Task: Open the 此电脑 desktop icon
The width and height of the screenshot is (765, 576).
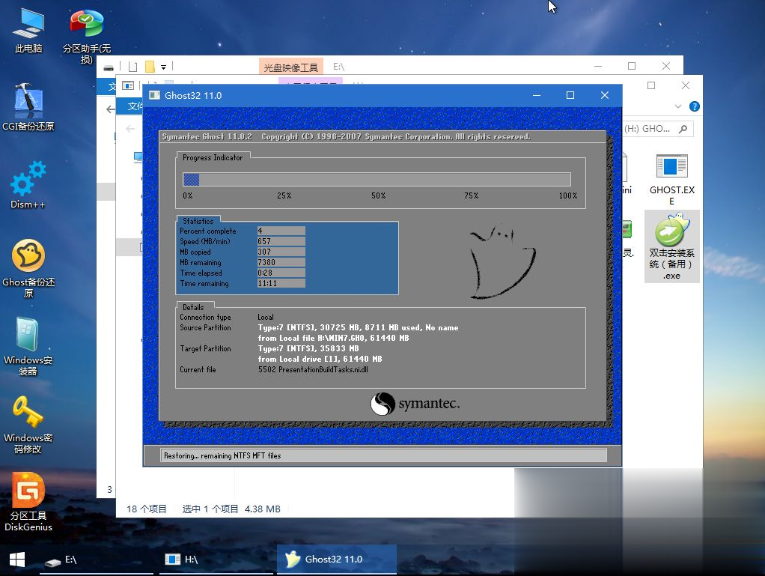Action: [28, 30]
